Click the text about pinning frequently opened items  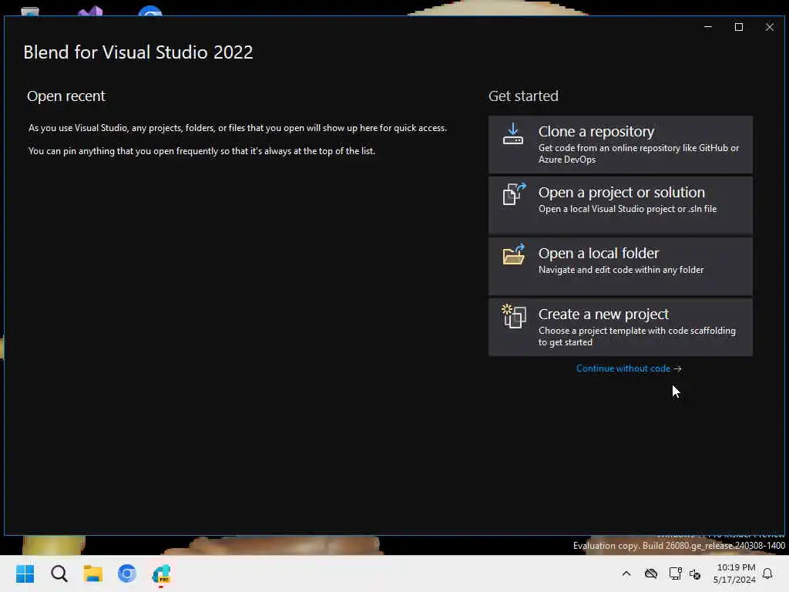(202, 151)
